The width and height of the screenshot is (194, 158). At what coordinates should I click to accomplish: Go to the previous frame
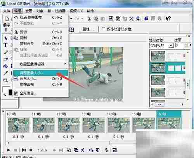tap(31, 150)
